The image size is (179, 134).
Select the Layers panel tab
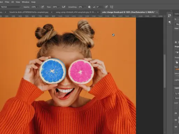click(x=177, y=88)
